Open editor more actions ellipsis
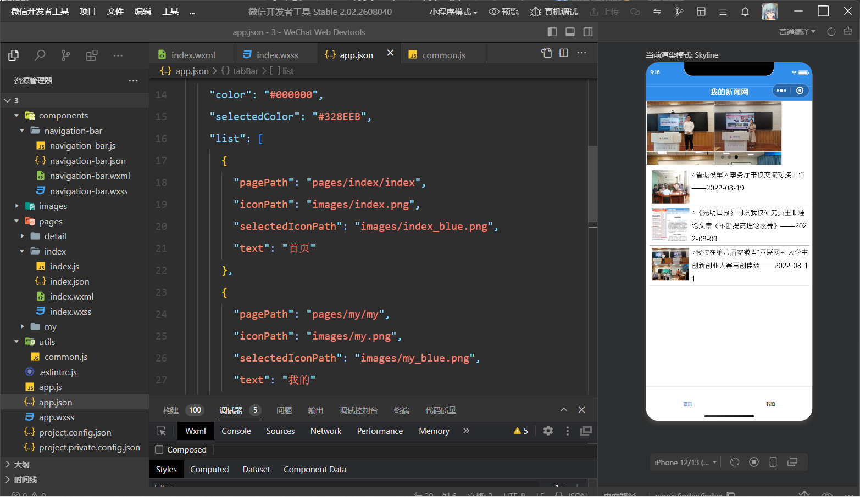Image resolution: width=860 pixels, height=497 pixels. coord(582,53)
